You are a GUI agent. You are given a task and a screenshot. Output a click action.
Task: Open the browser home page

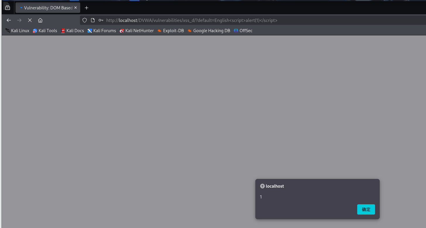(40, 20)
